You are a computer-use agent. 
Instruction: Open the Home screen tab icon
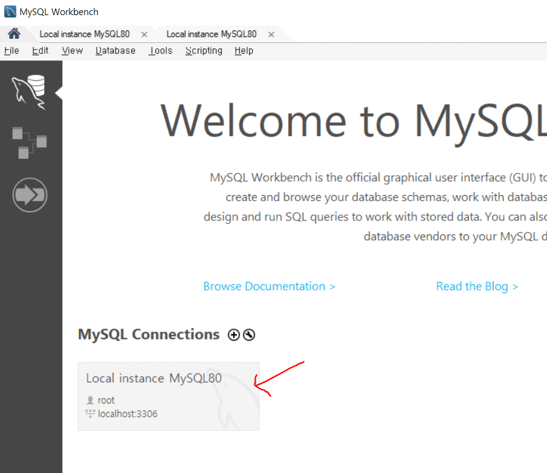(x=14, y=34)
